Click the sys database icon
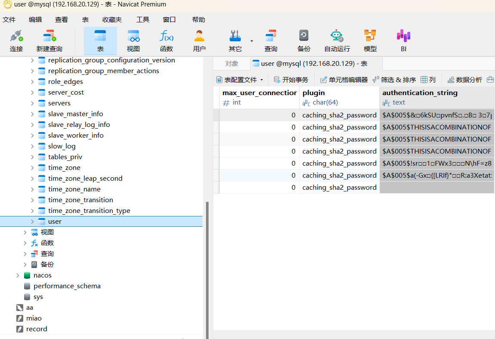 (27, 297)
